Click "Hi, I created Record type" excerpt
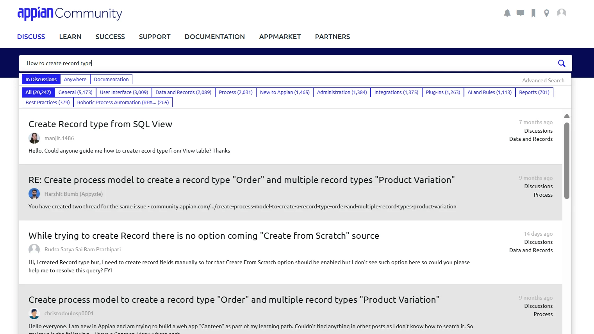Image resolution: width=594 pixels, height=334 pixels. point(249,266)
